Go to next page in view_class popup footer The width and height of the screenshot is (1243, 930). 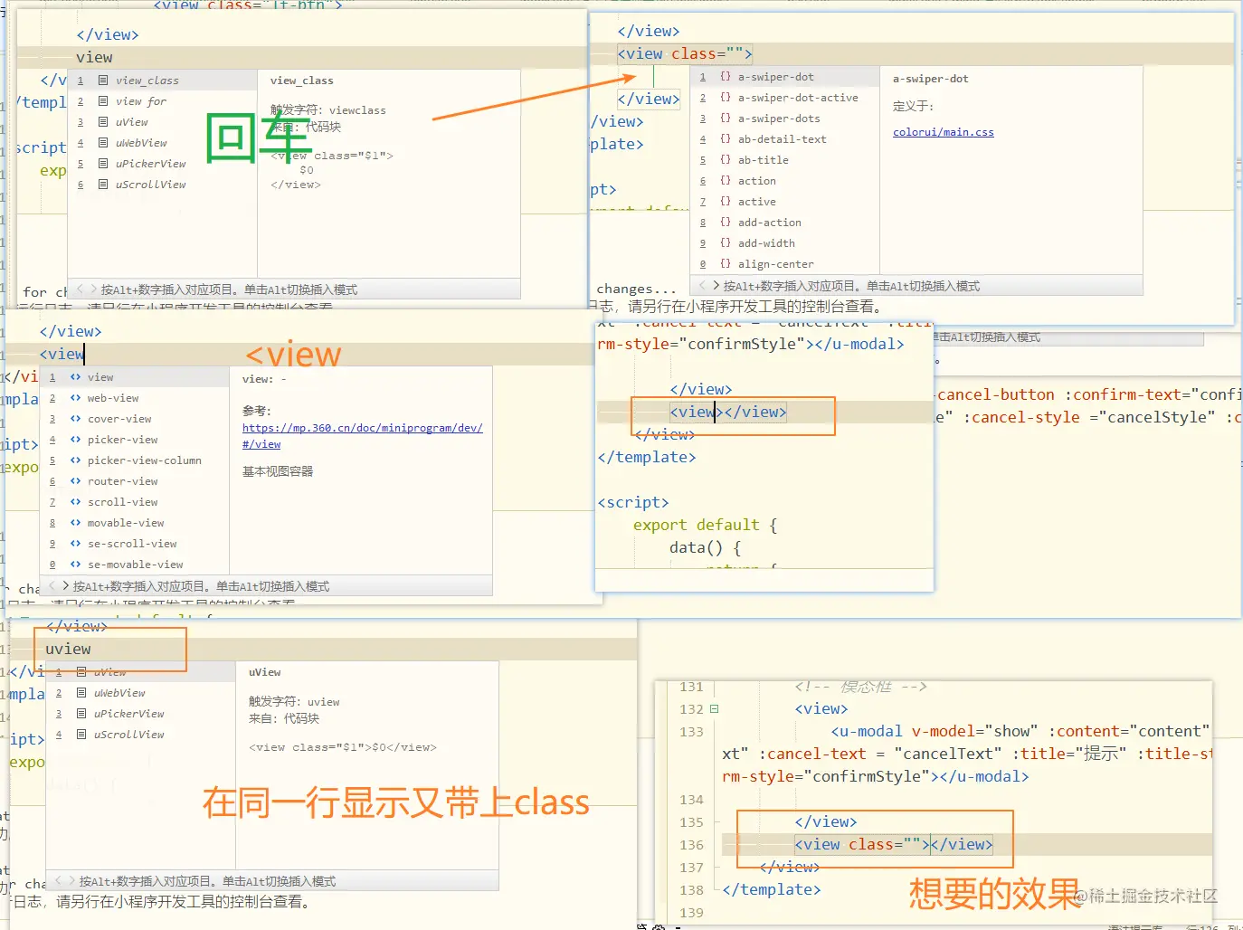click(93, 289)
